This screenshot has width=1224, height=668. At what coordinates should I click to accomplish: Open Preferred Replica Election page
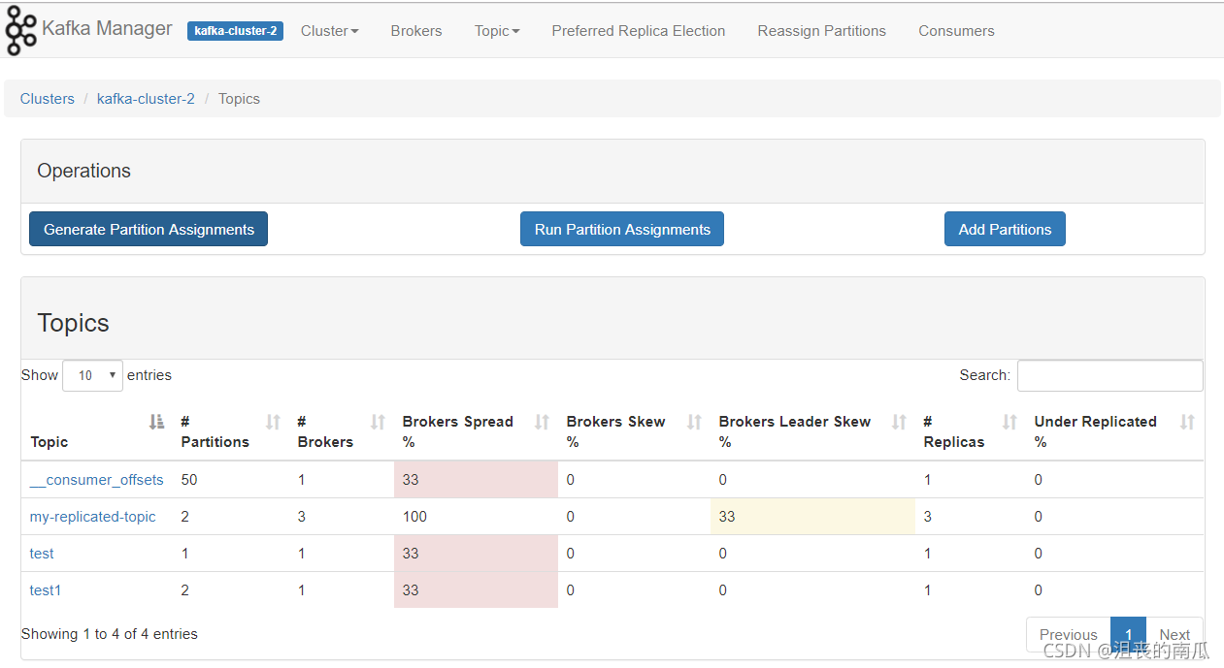click(x=639, y=31)
